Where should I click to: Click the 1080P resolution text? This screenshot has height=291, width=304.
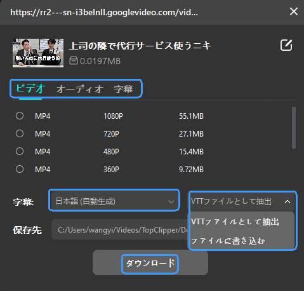[x=113, y=116]
